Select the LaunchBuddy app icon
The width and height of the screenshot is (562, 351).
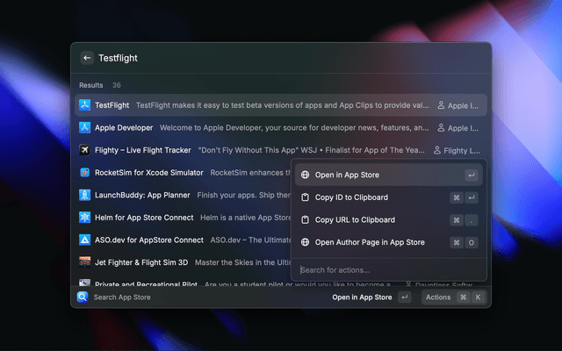(x=84, y=195)
